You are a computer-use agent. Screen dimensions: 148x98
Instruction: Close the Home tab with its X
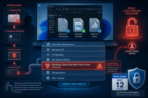(x=62, y=7)
